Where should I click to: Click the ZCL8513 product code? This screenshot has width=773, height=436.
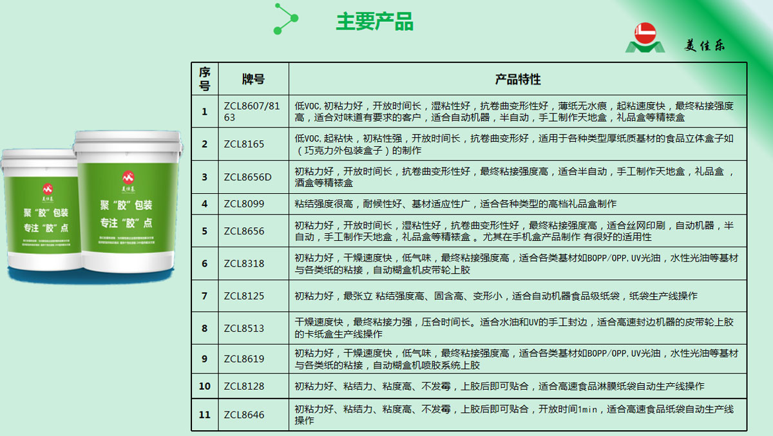[x=244, y=328]
